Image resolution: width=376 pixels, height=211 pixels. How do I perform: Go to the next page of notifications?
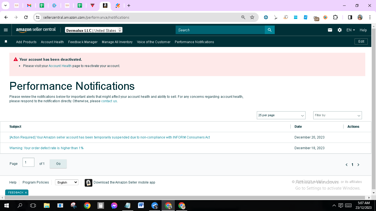(x=358, y=165)
